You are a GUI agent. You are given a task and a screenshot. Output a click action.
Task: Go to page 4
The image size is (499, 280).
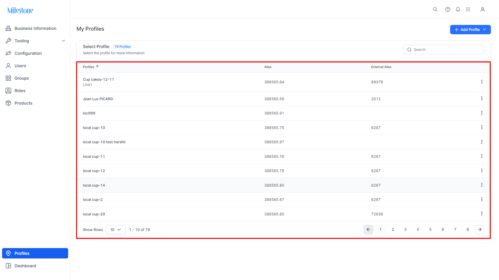pyautogui.click(x=418, y=229)
